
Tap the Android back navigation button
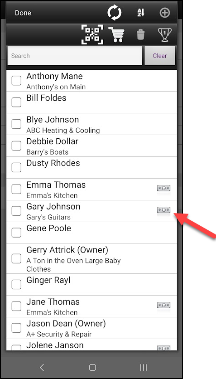[x=42, y=368]
